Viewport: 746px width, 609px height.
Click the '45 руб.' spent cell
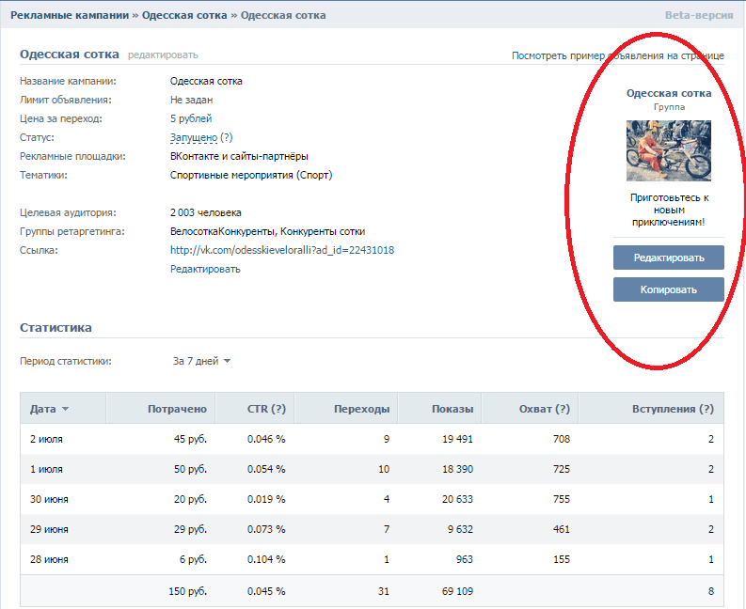[190, 439]
